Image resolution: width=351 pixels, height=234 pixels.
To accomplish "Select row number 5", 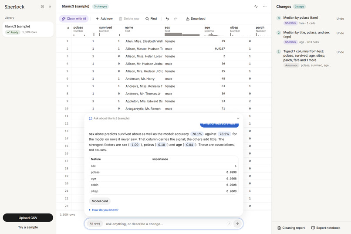I will click(67, 71).
